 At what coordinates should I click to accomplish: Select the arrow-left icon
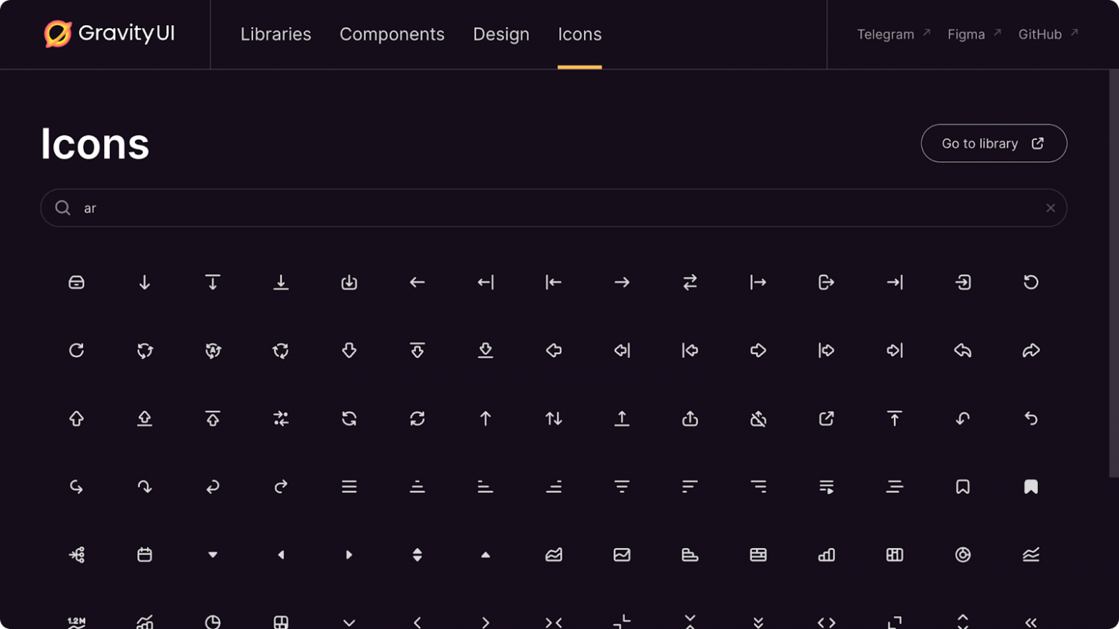coord(417,282)
